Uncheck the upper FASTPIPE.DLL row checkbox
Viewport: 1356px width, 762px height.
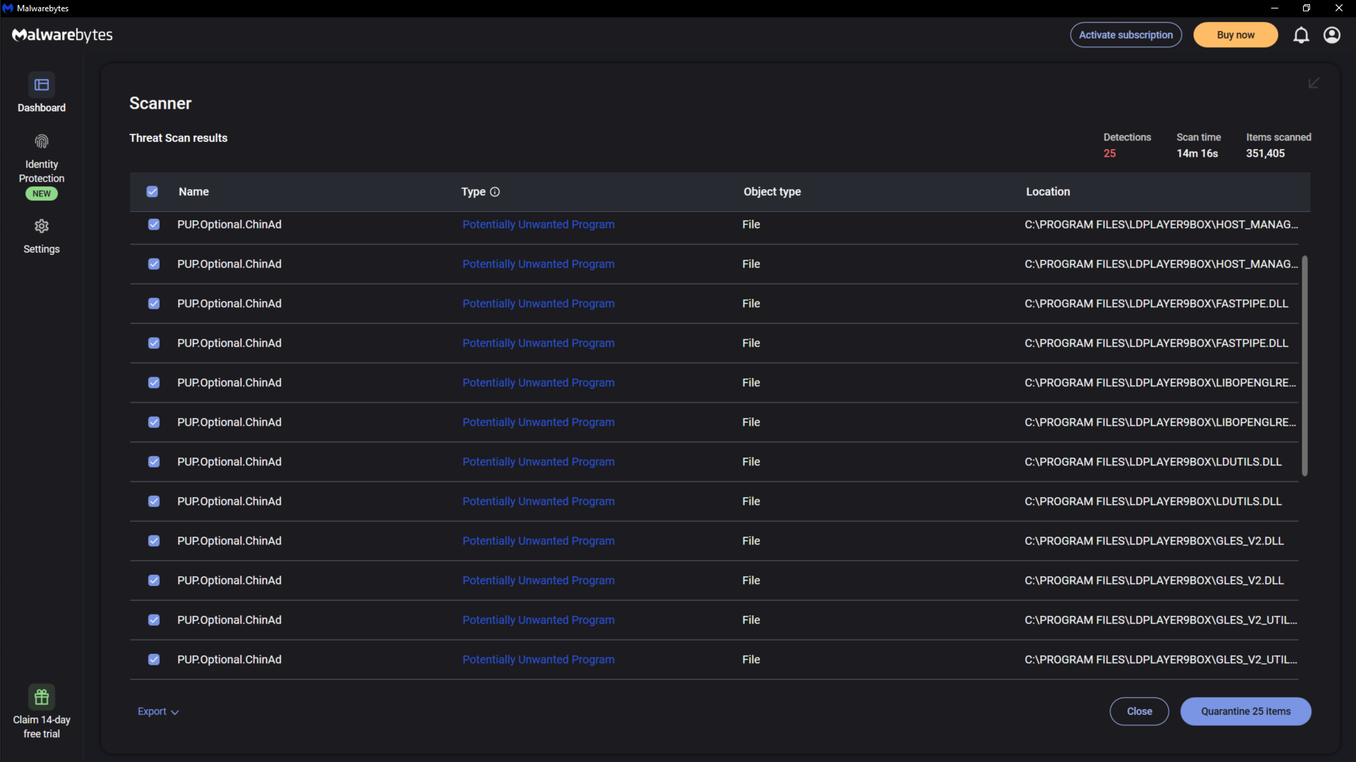[153, 304]
